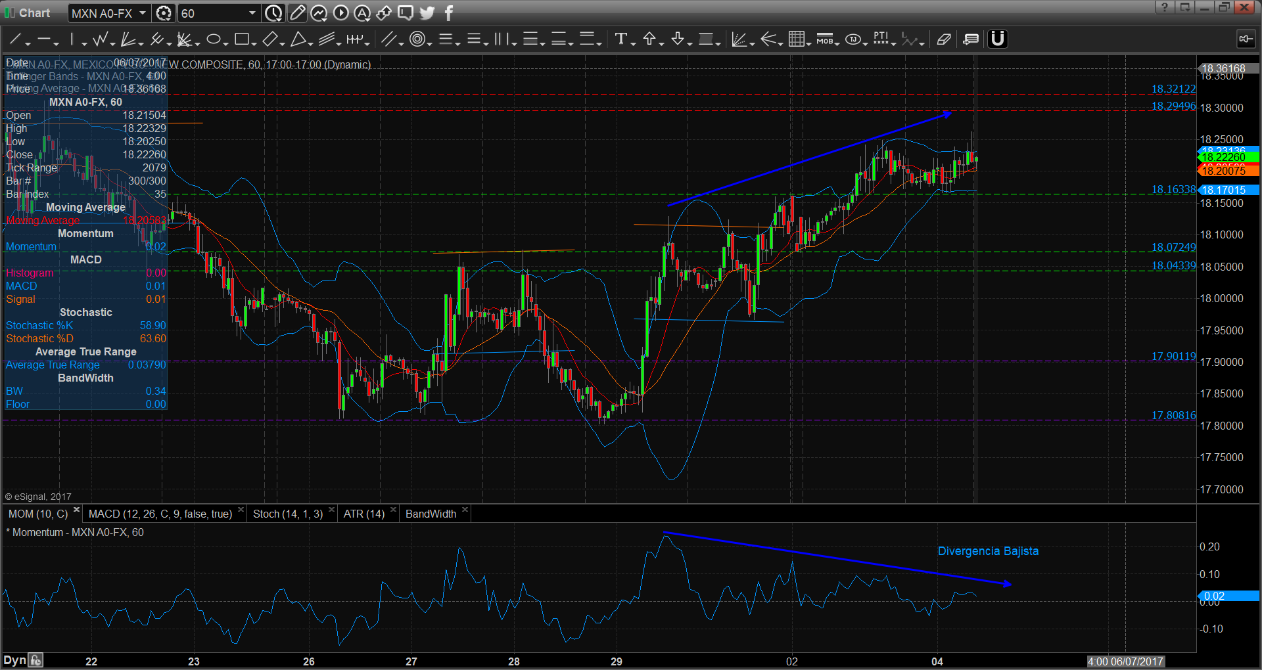Expand the ellipse tool options arrow

(x=225, y=43)
